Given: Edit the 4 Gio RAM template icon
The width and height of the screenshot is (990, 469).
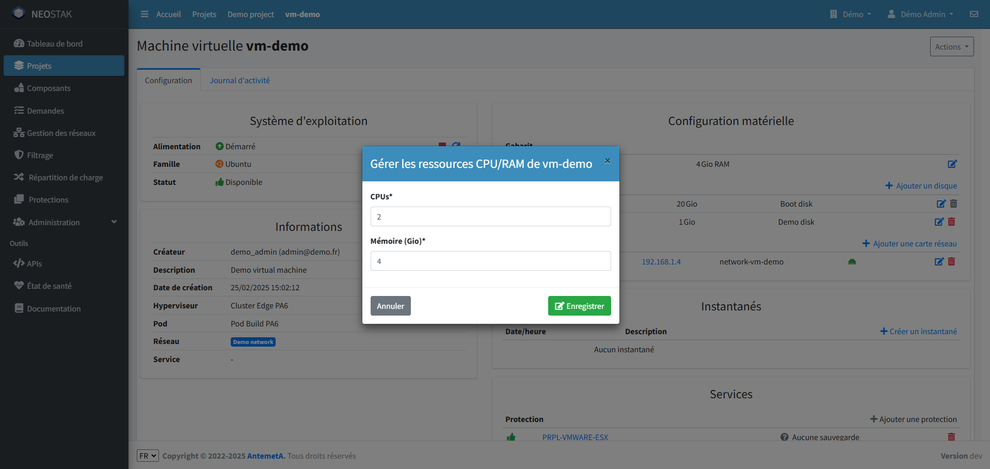Looking at the screenshot, I should (x=952, y=164).
